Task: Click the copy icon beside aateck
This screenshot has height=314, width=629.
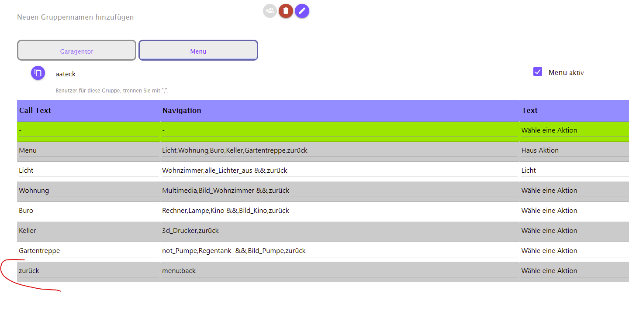Action: [x=38, y=73]
